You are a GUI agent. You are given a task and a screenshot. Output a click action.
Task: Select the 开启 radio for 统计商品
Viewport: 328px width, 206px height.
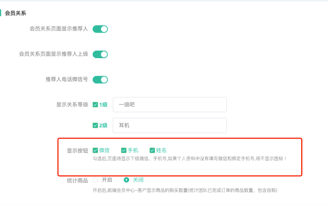coord(95,180)
